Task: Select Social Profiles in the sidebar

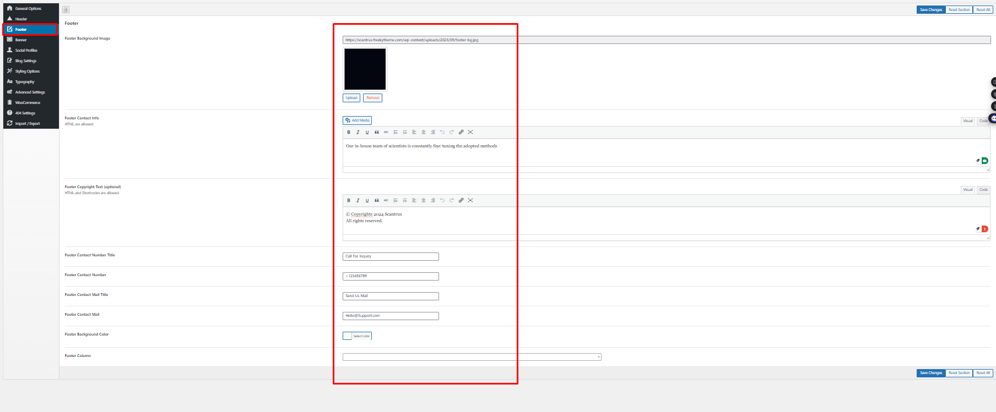Action: [26, 51]
